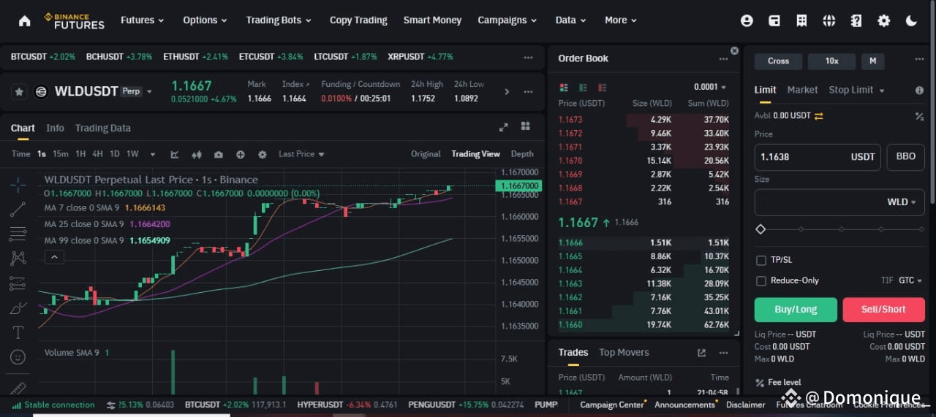
Task: Enable the Reduce-Only checkbox
Action: (x=761, y=280)
